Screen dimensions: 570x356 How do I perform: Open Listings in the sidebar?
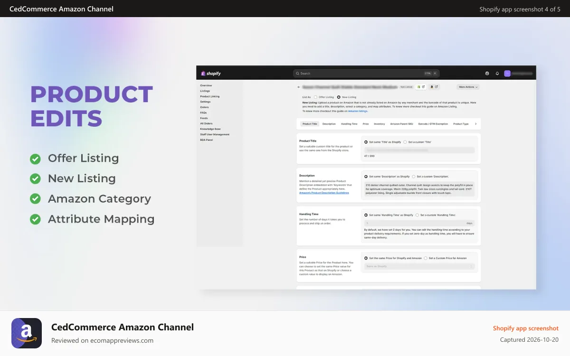205,91
